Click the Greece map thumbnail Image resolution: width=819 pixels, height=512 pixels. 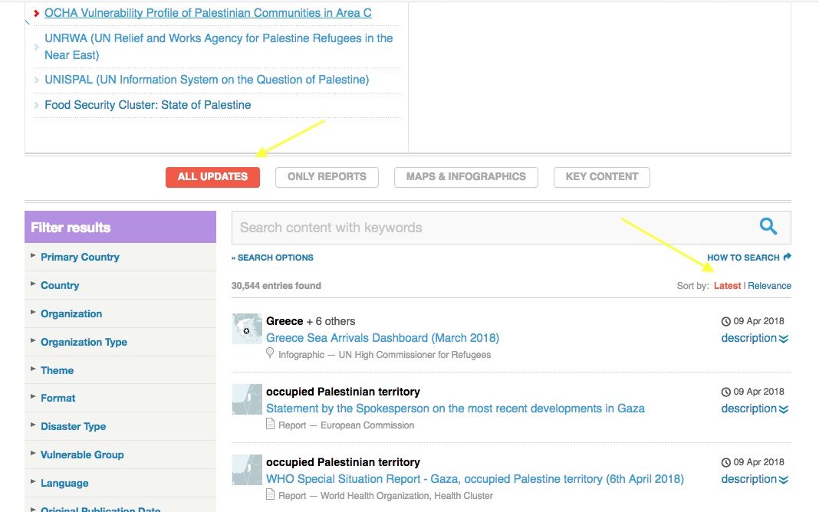pyautogui.click(x=247, y=329)
